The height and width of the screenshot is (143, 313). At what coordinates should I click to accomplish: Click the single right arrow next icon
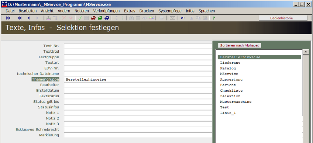37,18
